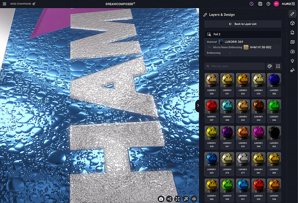
Task: Click the share icon in viewport
Action: pyautogui.click(x=169, y=199)
